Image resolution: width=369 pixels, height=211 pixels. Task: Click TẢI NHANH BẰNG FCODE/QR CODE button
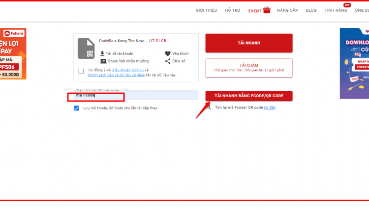pyautogui.click(x=249, y=96)
